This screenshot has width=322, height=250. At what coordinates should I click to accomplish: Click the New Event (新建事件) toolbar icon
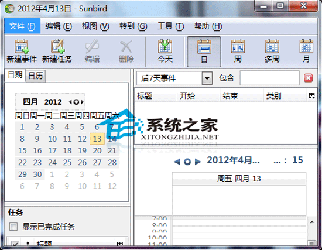click(22, 46)
